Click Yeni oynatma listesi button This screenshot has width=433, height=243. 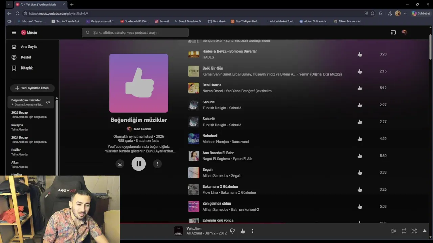[32, 88]
